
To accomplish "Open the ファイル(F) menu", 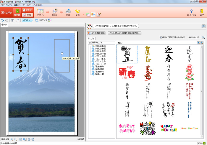I will [6, 5].
